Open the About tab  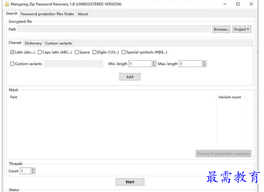[x=83, y=14]
